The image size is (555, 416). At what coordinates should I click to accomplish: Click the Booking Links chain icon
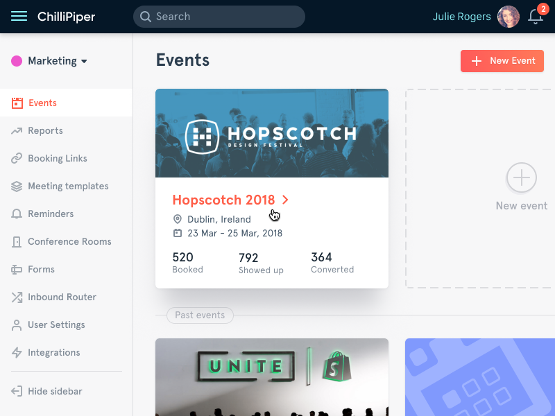(17, 158)
